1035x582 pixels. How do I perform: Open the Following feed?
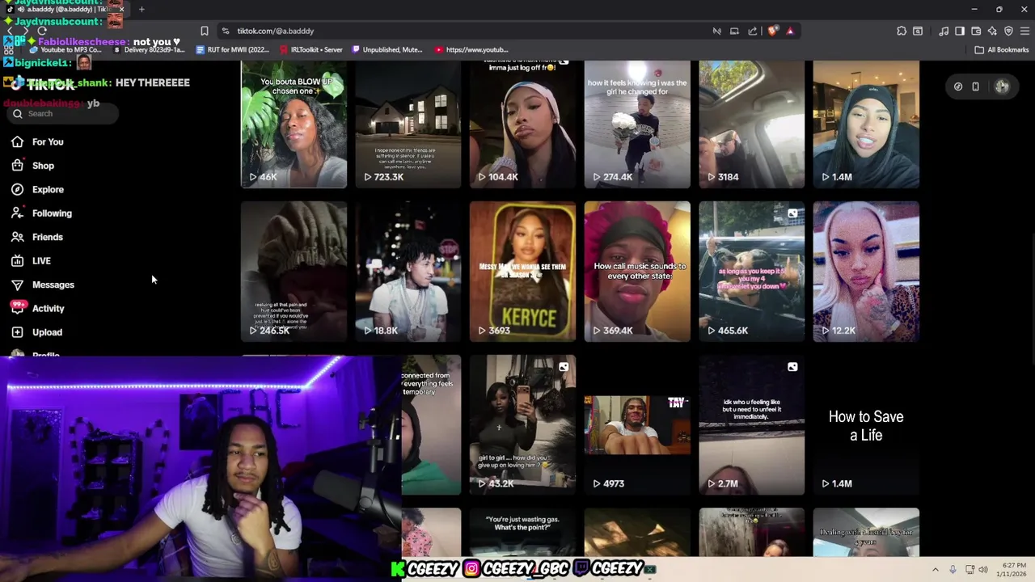pyautogui.click(x=42, y=213)
